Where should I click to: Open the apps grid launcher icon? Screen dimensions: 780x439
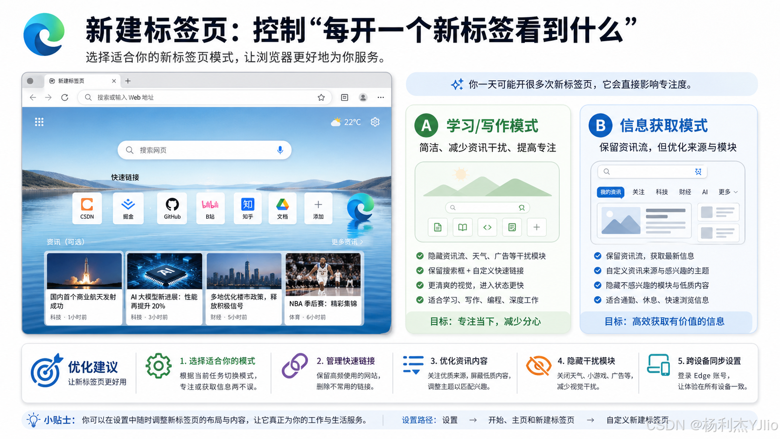point(39,122)
